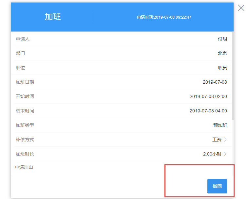Click the date value in the 加班日期 row

[x=215, y=82]
